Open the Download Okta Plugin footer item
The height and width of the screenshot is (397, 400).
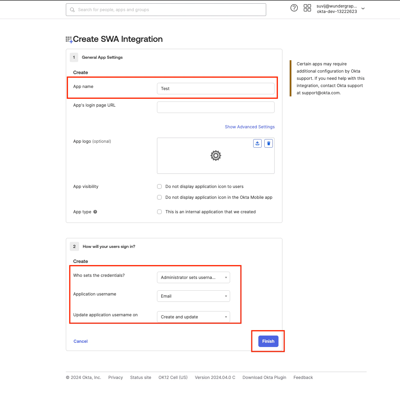coord(264,377)
